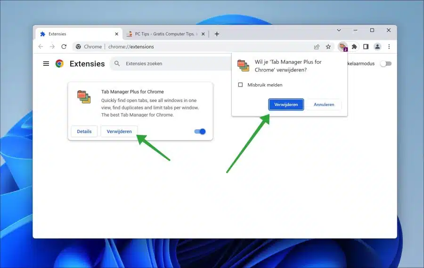The width and height of the screenshot is (424, 268).
Task: Open the hamburger main menu on Extensies page
Action: 46,63
